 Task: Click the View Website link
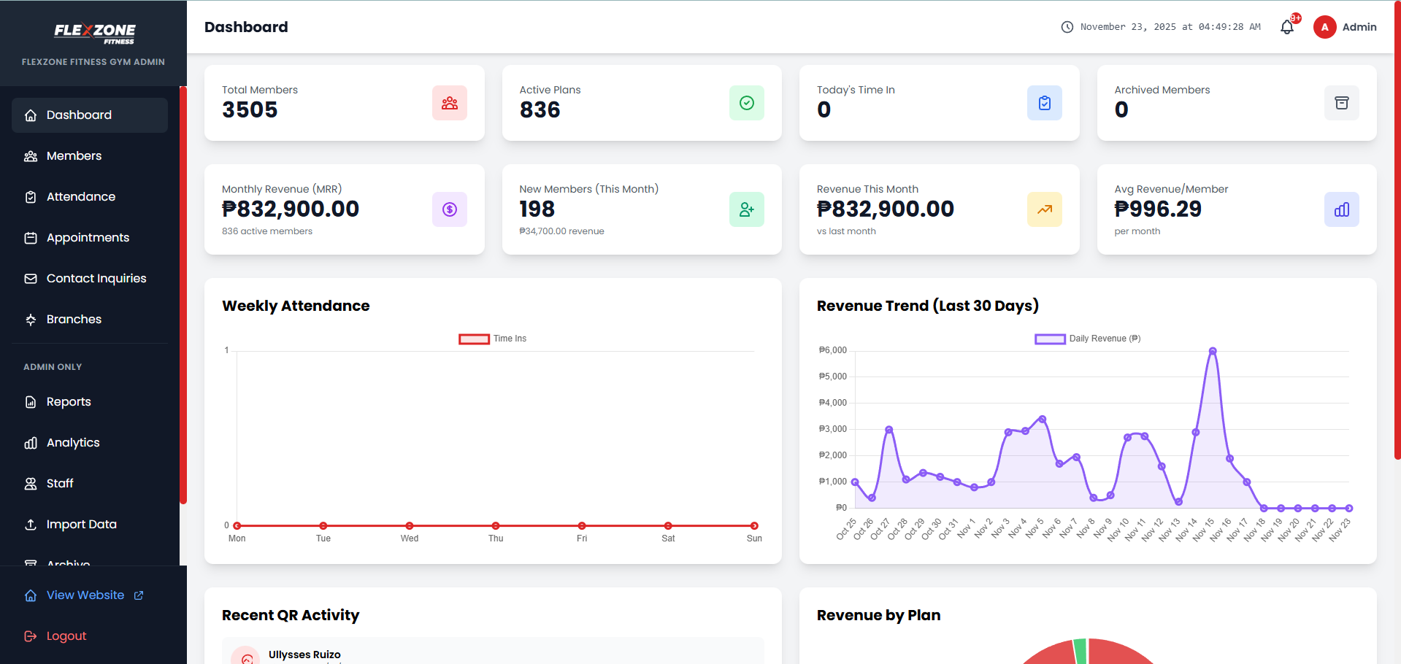point(85,595)
